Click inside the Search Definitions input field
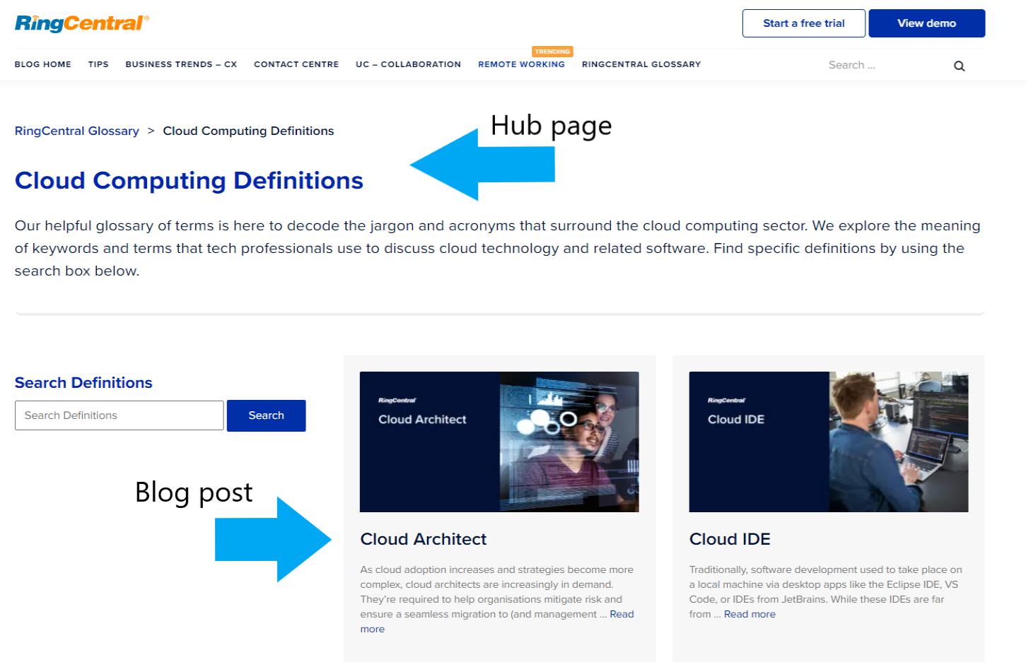The image size is (1026, 662). coord(119,415)
